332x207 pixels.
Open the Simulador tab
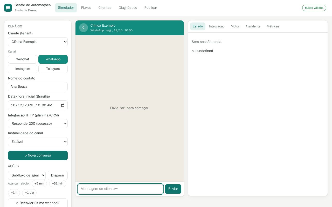click(x=66, y=8)
